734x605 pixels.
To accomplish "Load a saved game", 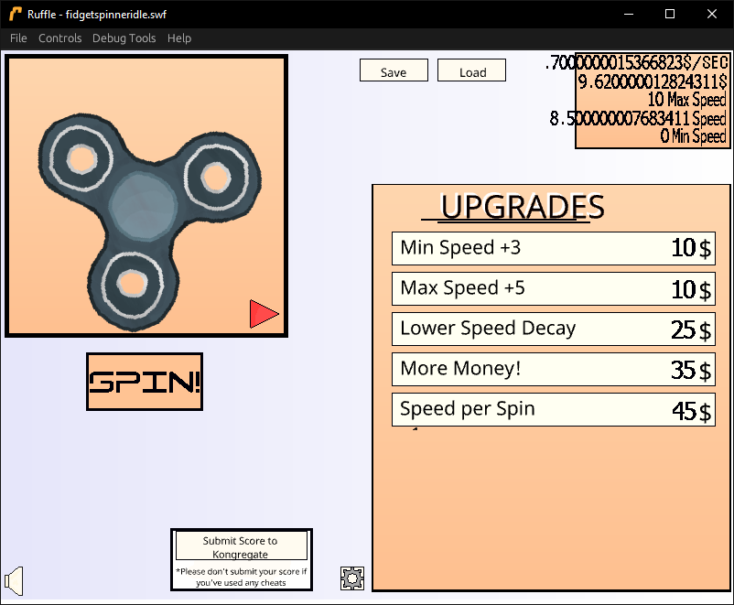I will [x=471, y=70].
